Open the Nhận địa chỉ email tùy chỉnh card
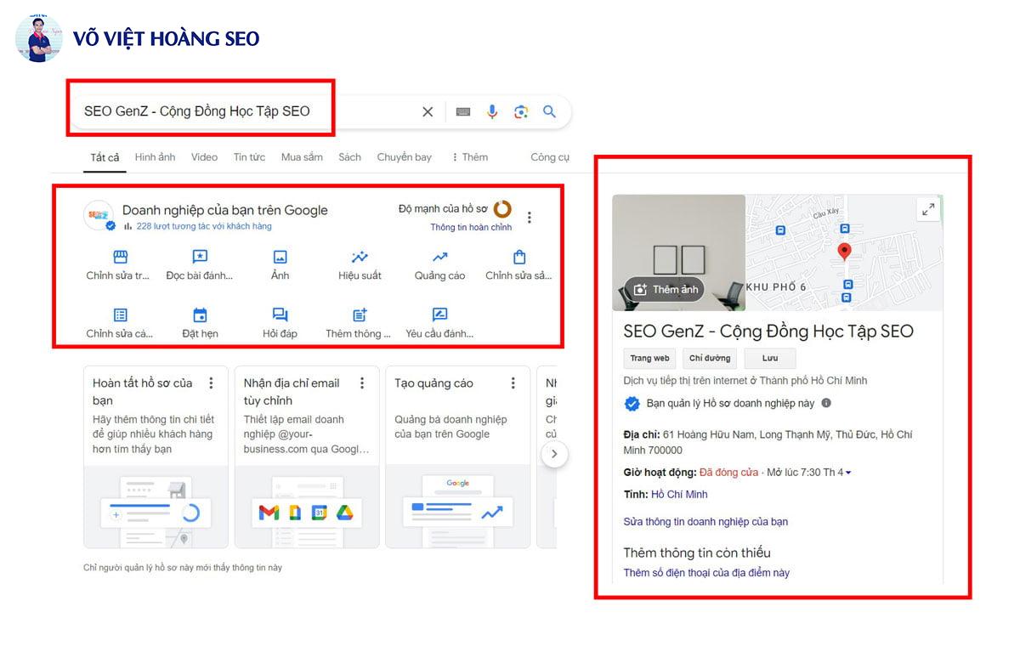 (306, 456)
